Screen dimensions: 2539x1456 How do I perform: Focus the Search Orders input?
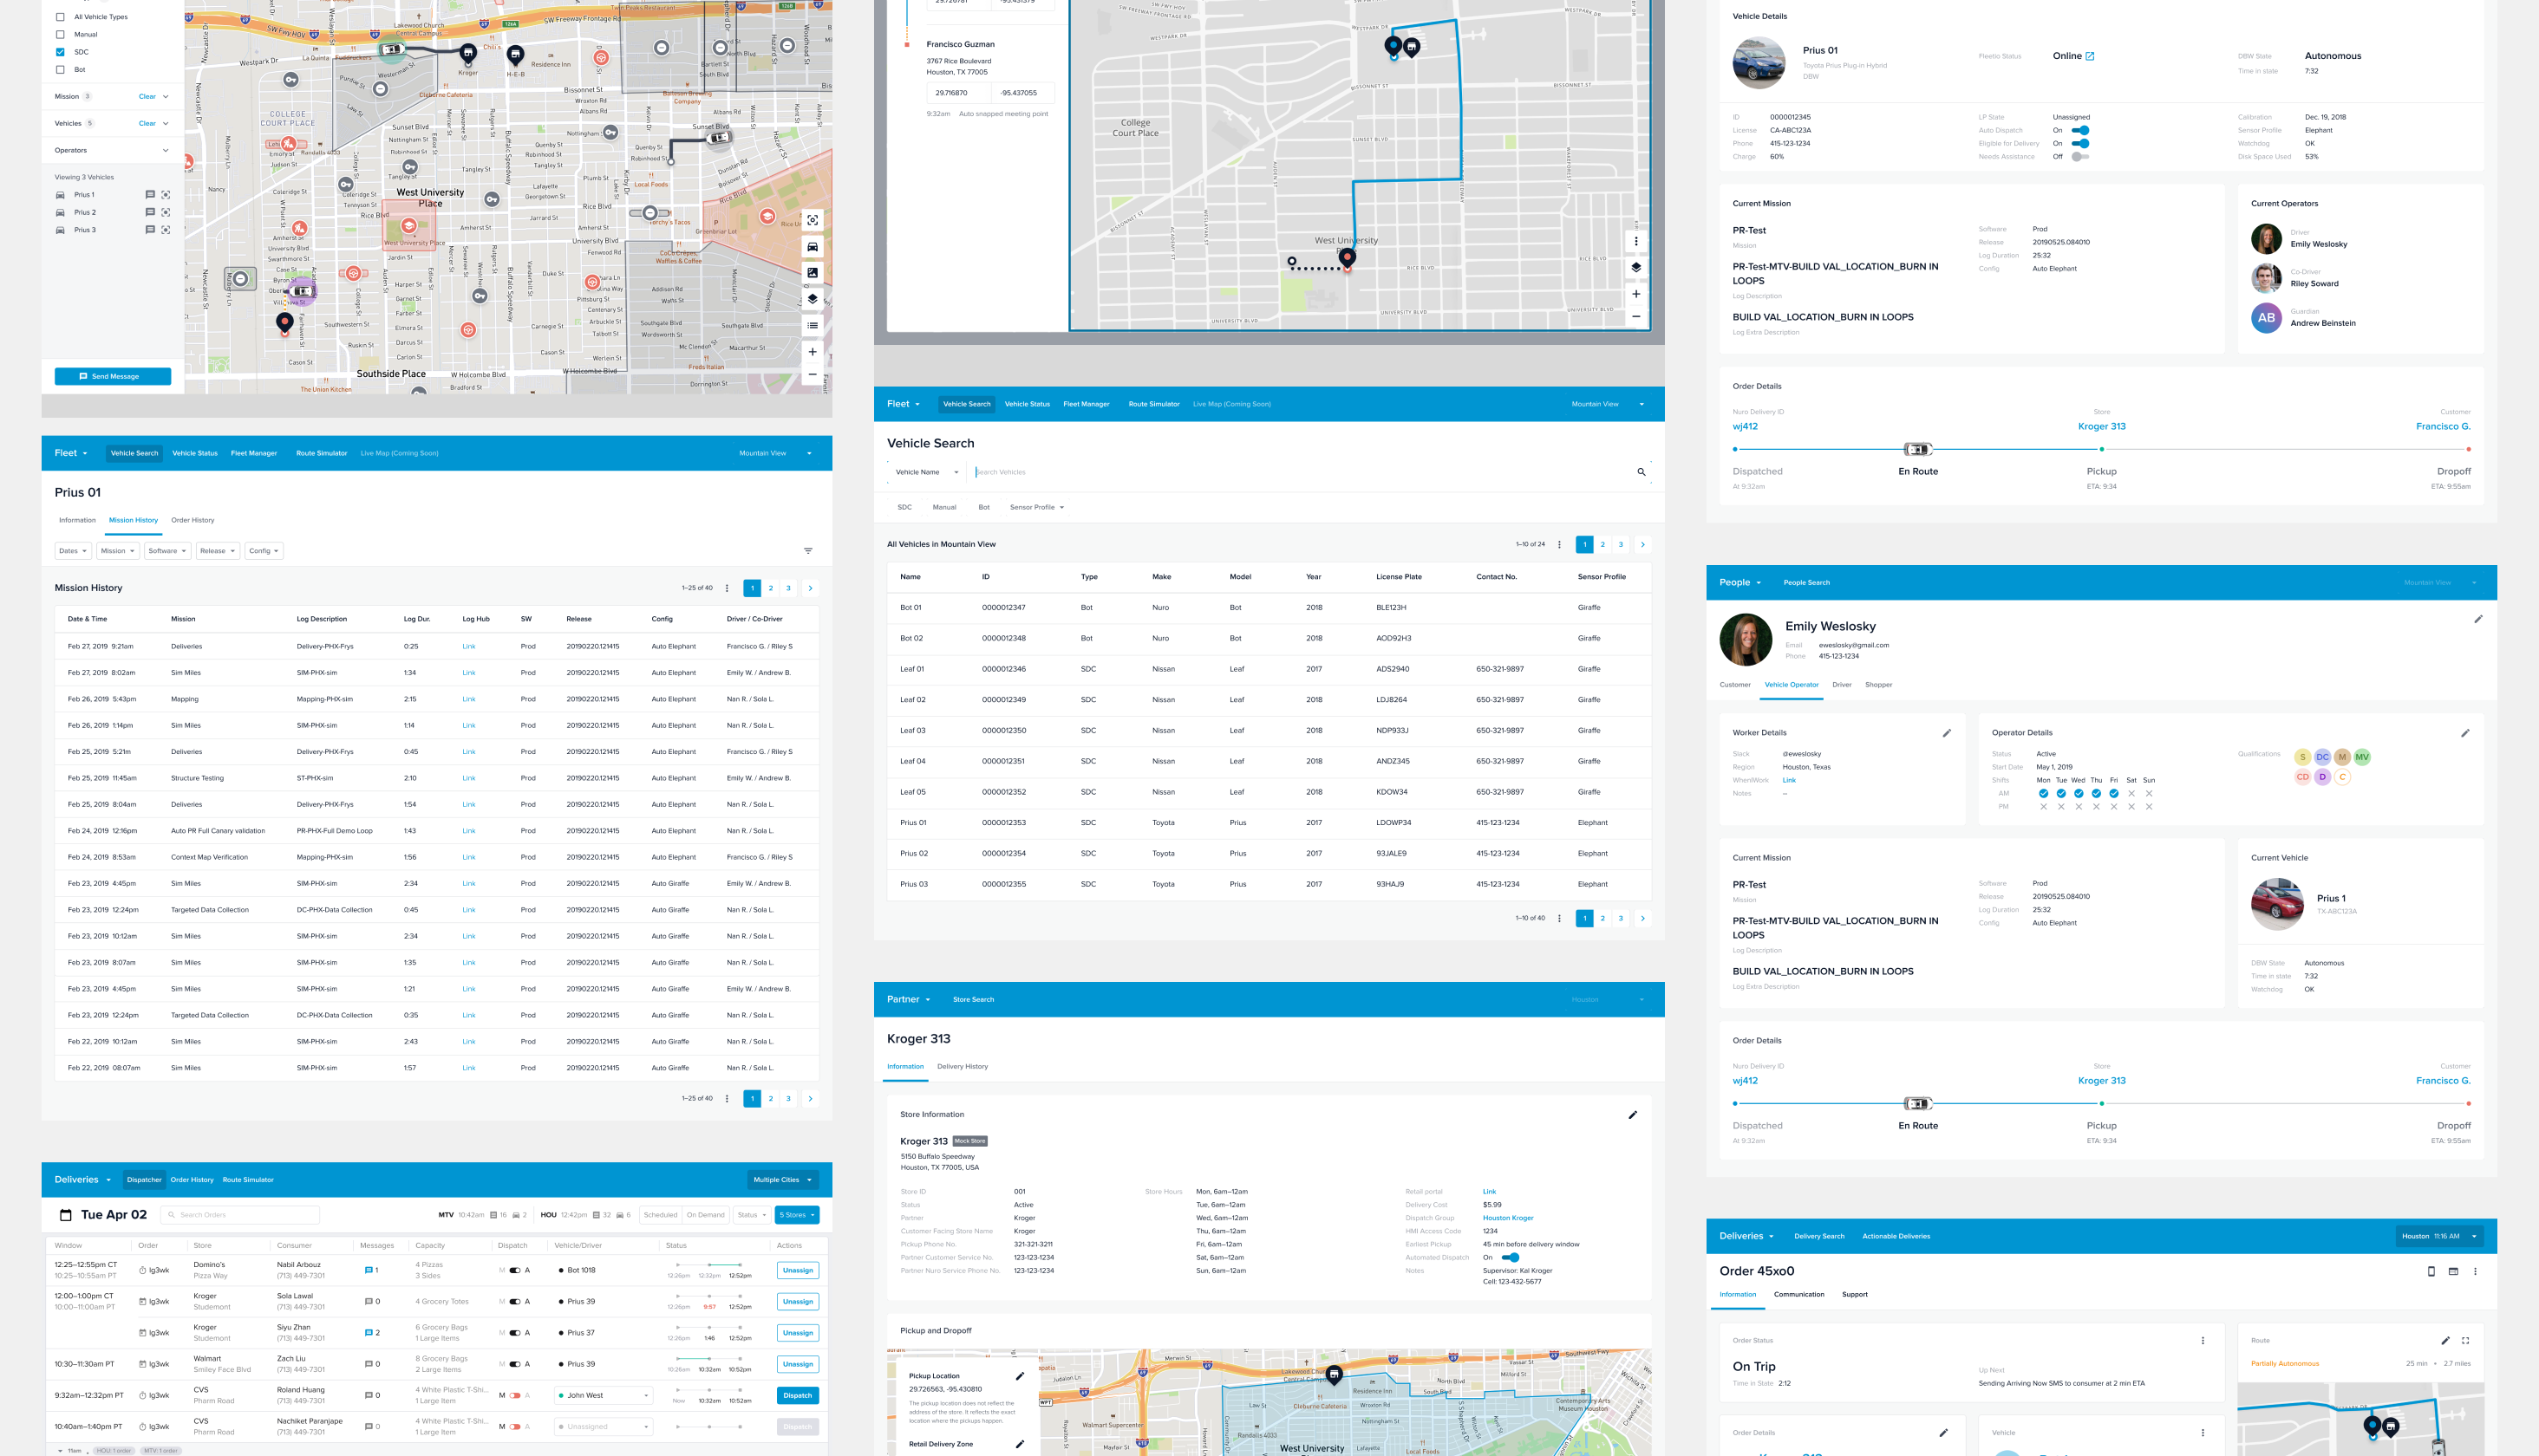click(240, 1215)
